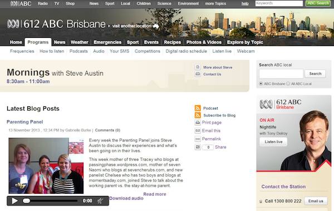
Task: Open How to listen submenu link
Action: pos(52,51)
